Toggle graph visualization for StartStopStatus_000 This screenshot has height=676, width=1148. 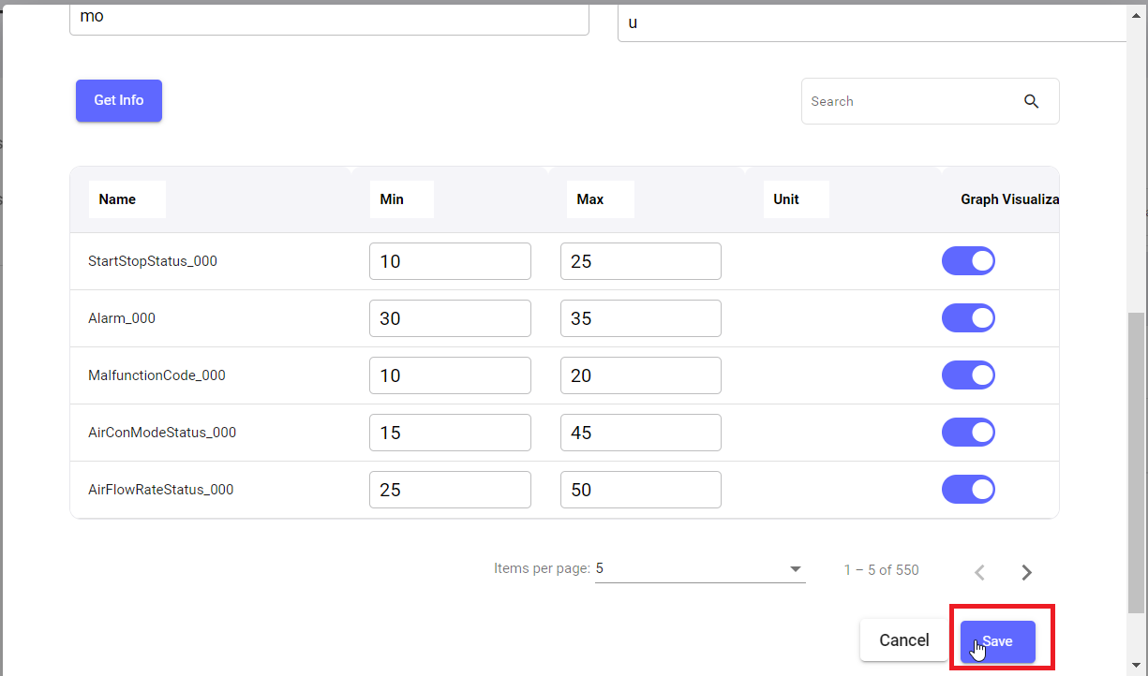pyautogui.click(x=968, y=261)
